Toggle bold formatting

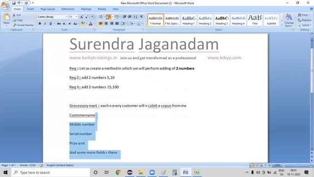click(40, 24)
